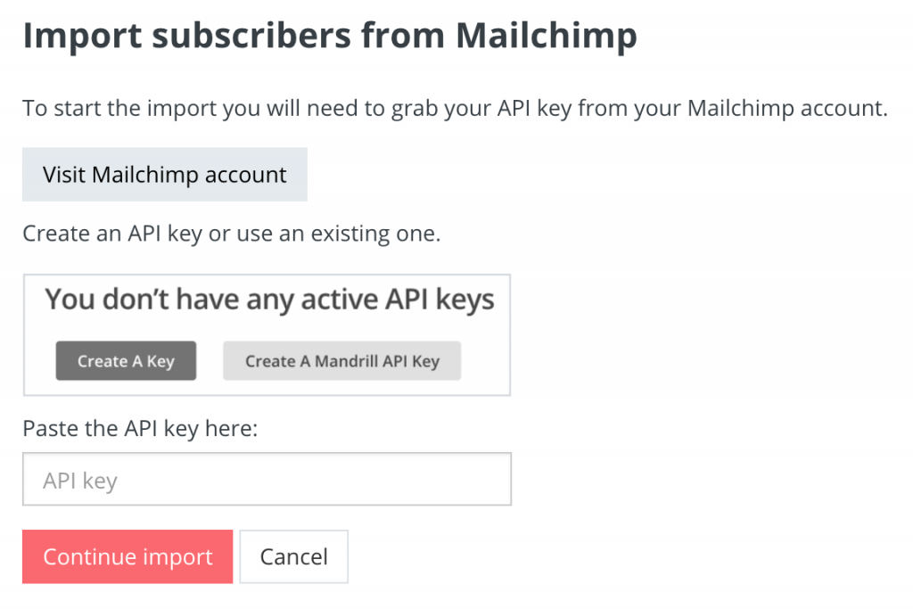
Task: Click the Import subscribers from Mailchimp heading
Action: click(x=331, y=36)
